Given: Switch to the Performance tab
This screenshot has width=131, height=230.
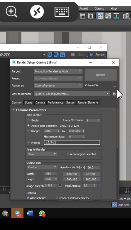Looking at the screenshot, I should (x=56, y=102).
